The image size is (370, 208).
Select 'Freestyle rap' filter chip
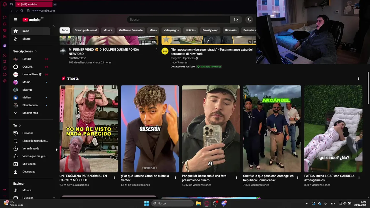coord(210,30)
